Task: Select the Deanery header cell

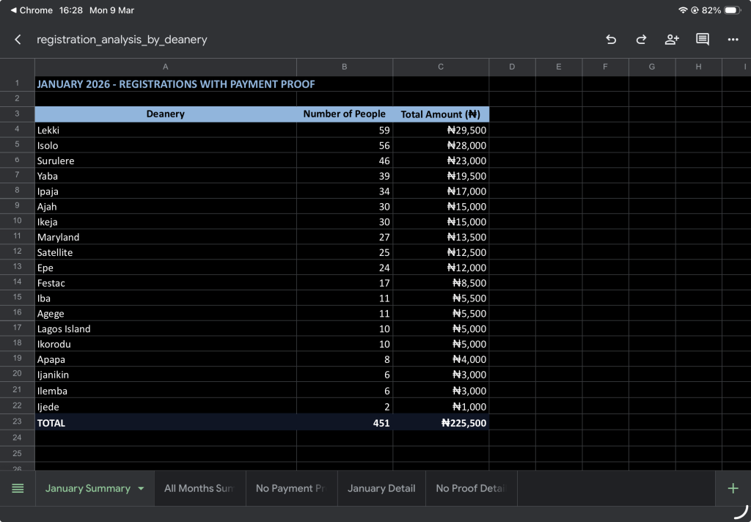Action: [x=165, y=114]
